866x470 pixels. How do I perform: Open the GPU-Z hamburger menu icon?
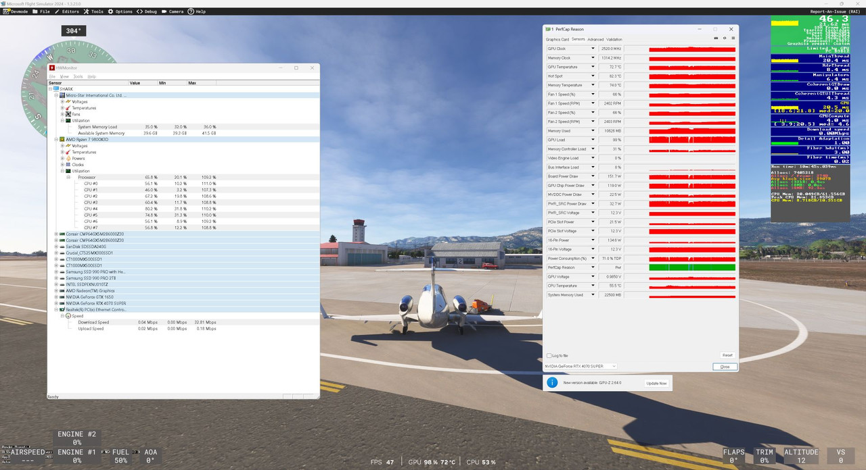point(733,38)
